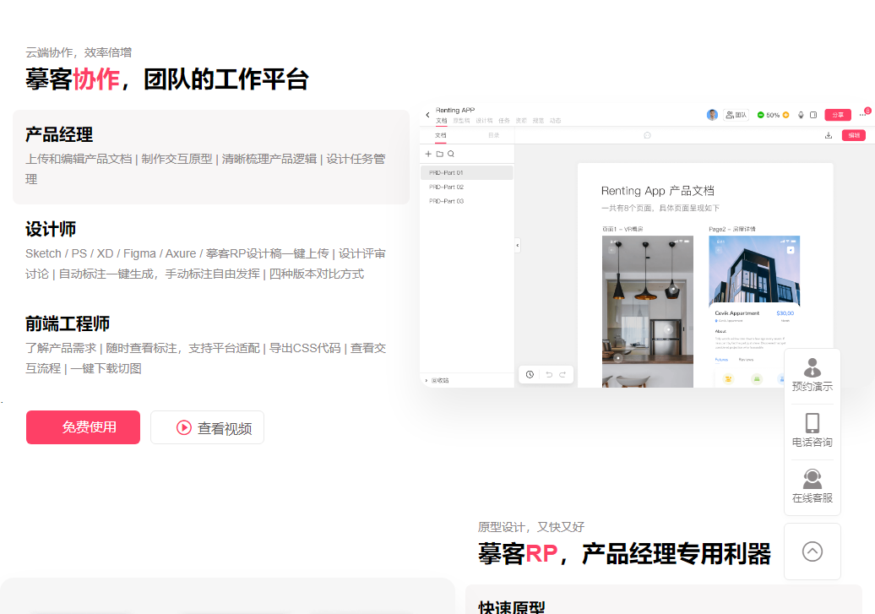Screen dimensions: 875x614
Task: Click the Renting App 产品文档 title
Action: pyautogui.click(x=657, y=191)
